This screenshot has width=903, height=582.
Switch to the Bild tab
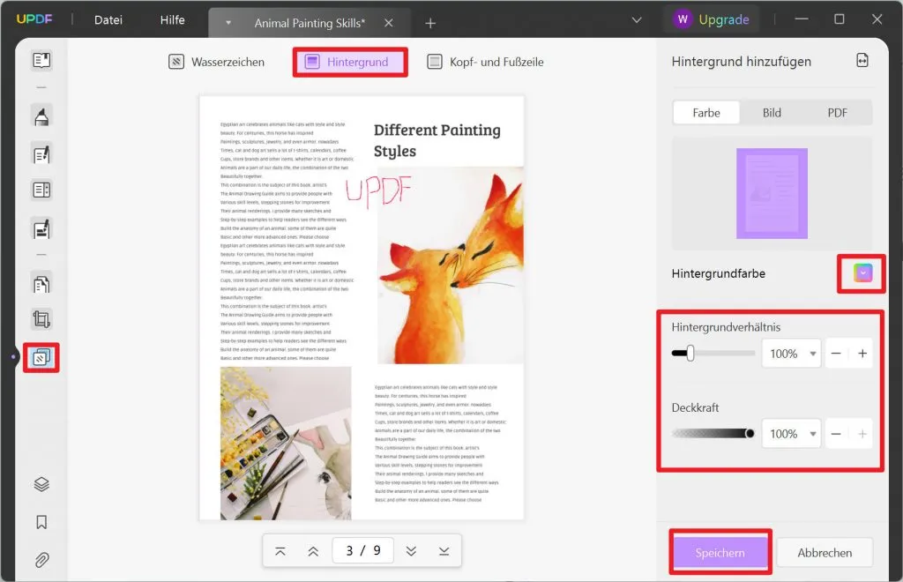tap(772, 113)
